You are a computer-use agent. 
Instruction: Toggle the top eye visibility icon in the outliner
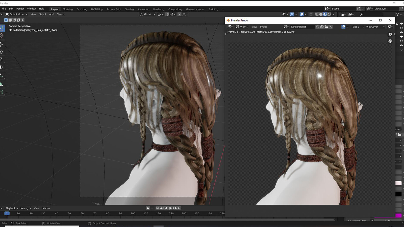[x=401, y=24]
